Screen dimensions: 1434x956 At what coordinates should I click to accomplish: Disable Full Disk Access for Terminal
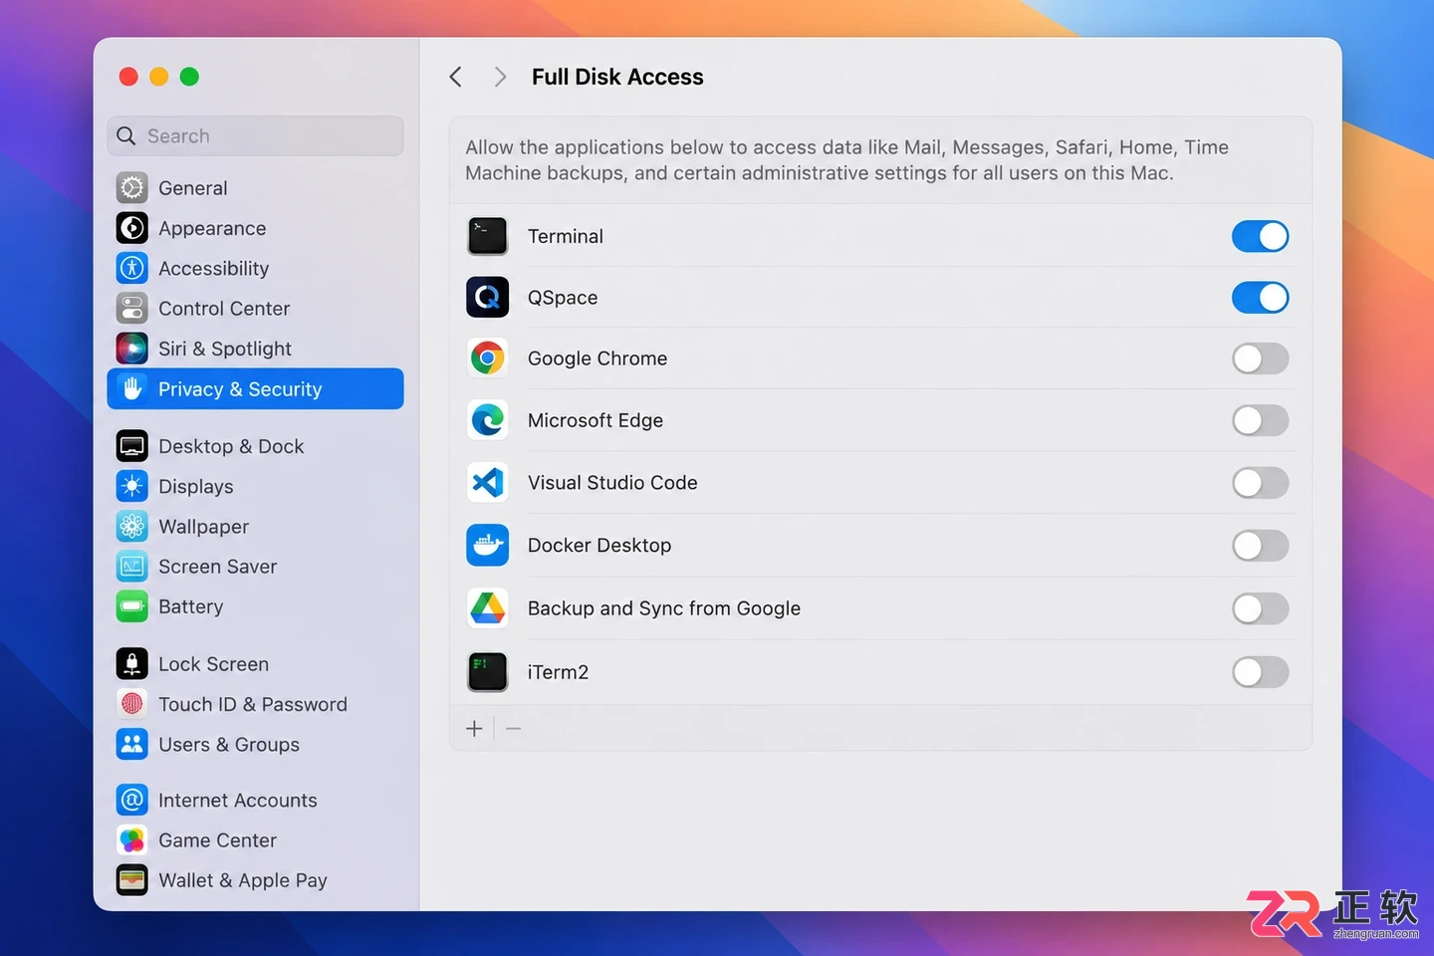point(1260,236)
